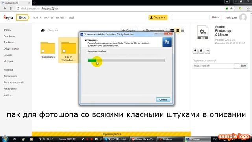Viewport: 252px width, 142px height.
Task: Delete the selected file via trash icon
Action: tap(201, 51)
